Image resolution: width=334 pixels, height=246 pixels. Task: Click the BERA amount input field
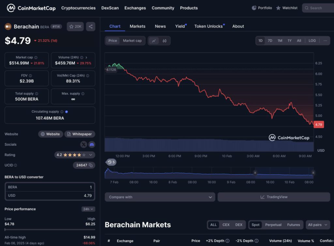click(50, 187)
